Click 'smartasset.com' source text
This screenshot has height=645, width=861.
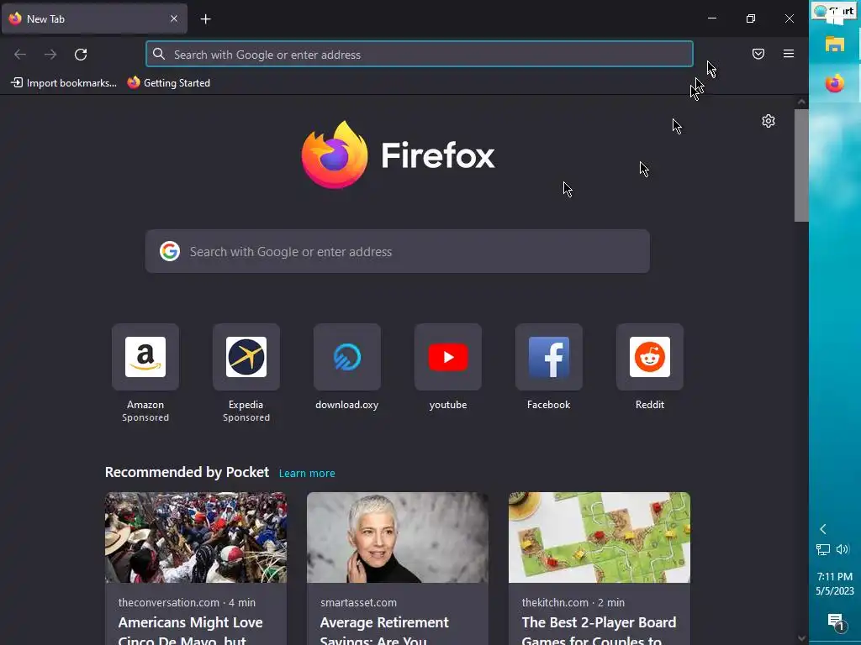358,602
